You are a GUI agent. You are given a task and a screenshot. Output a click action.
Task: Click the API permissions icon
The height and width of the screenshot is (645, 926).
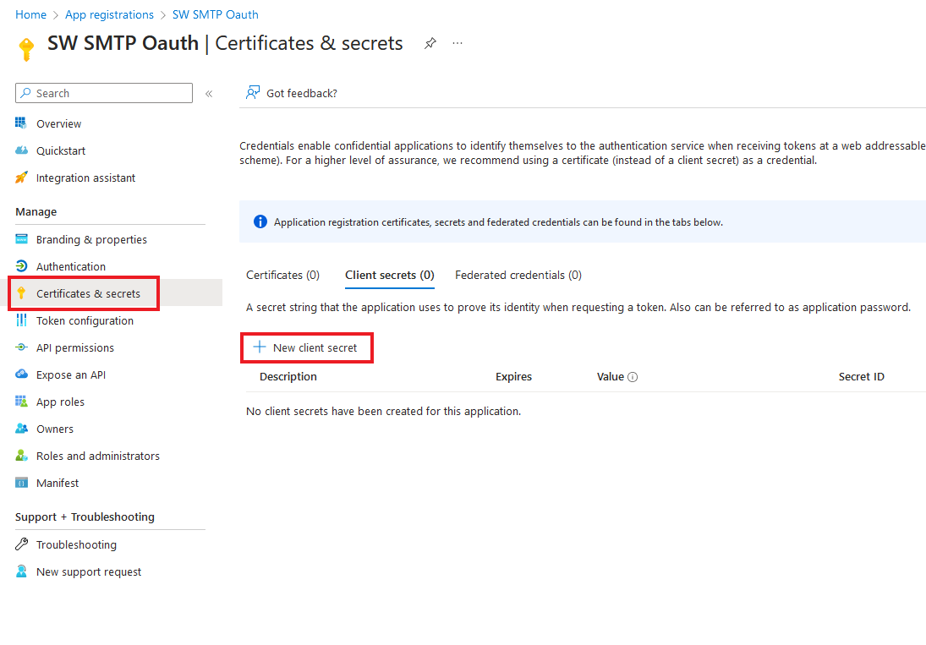click(21, 347)
